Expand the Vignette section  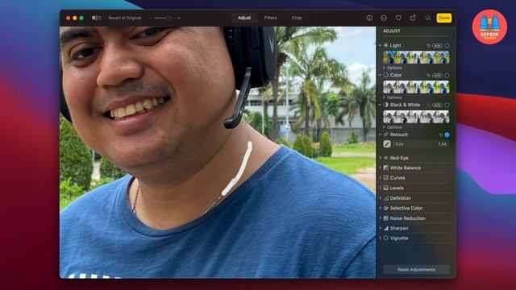381,238
